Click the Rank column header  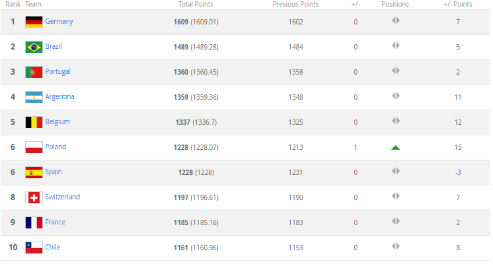(x=12, y=4)
